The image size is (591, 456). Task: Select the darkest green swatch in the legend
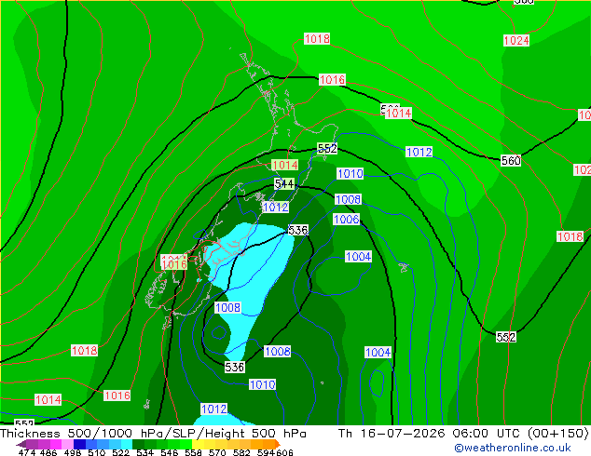[138, 444]
